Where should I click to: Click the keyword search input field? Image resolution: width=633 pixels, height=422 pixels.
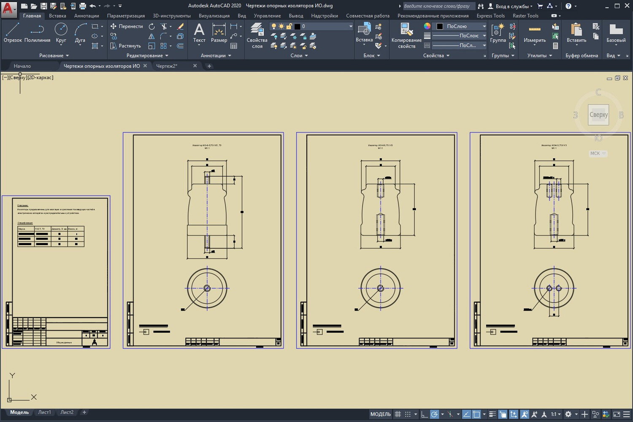438,6
